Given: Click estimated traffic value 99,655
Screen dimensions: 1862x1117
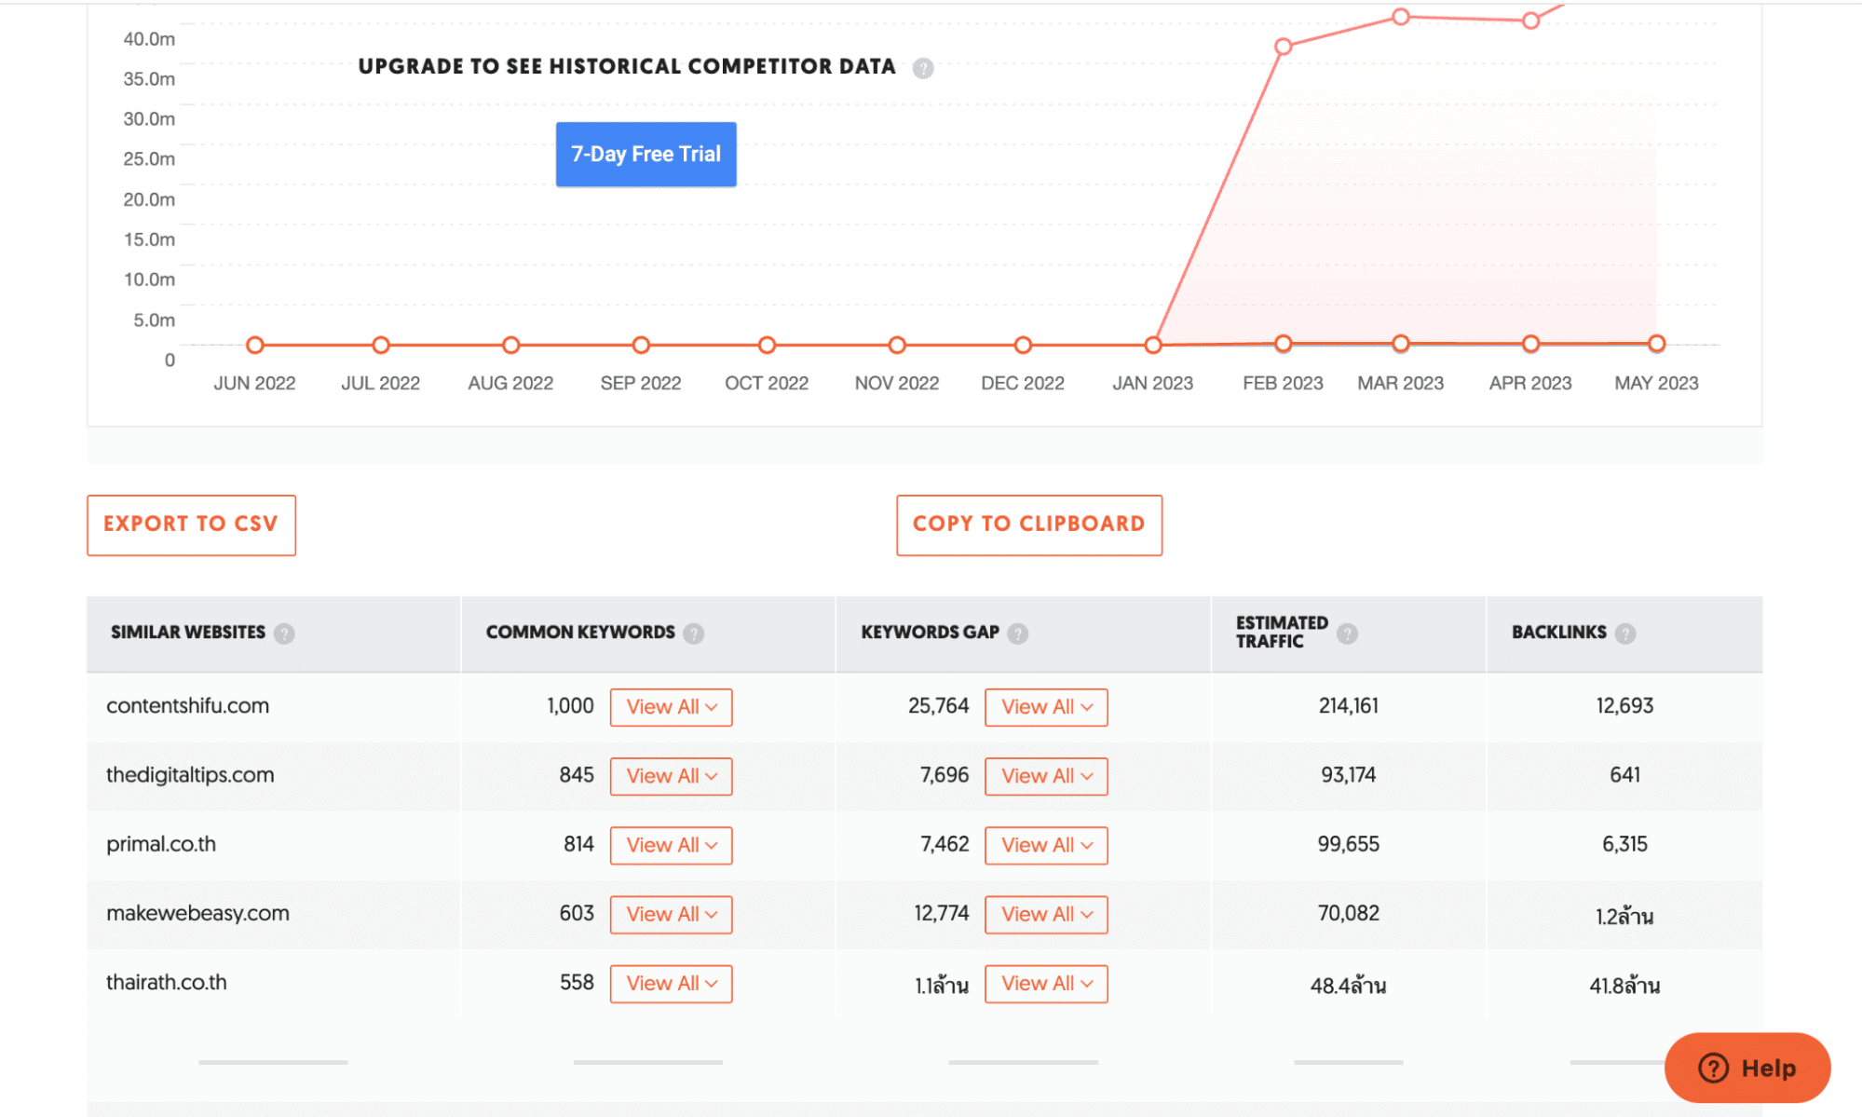Looking at the screenshot, I should click(x=1348, y=844).
